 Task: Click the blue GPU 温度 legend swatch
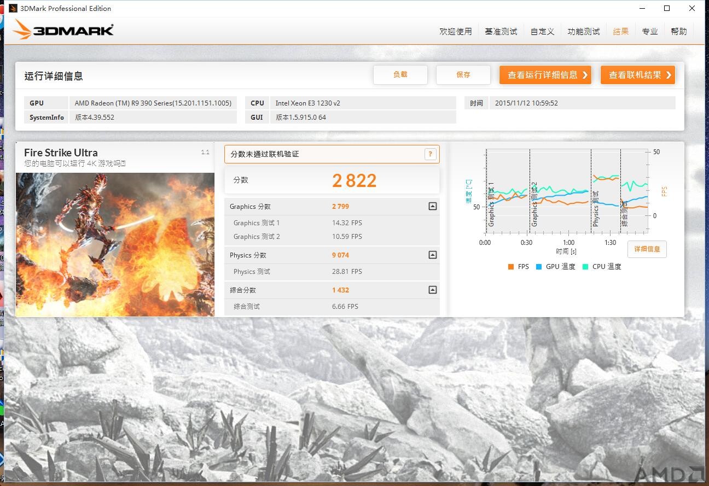[539, 267]
